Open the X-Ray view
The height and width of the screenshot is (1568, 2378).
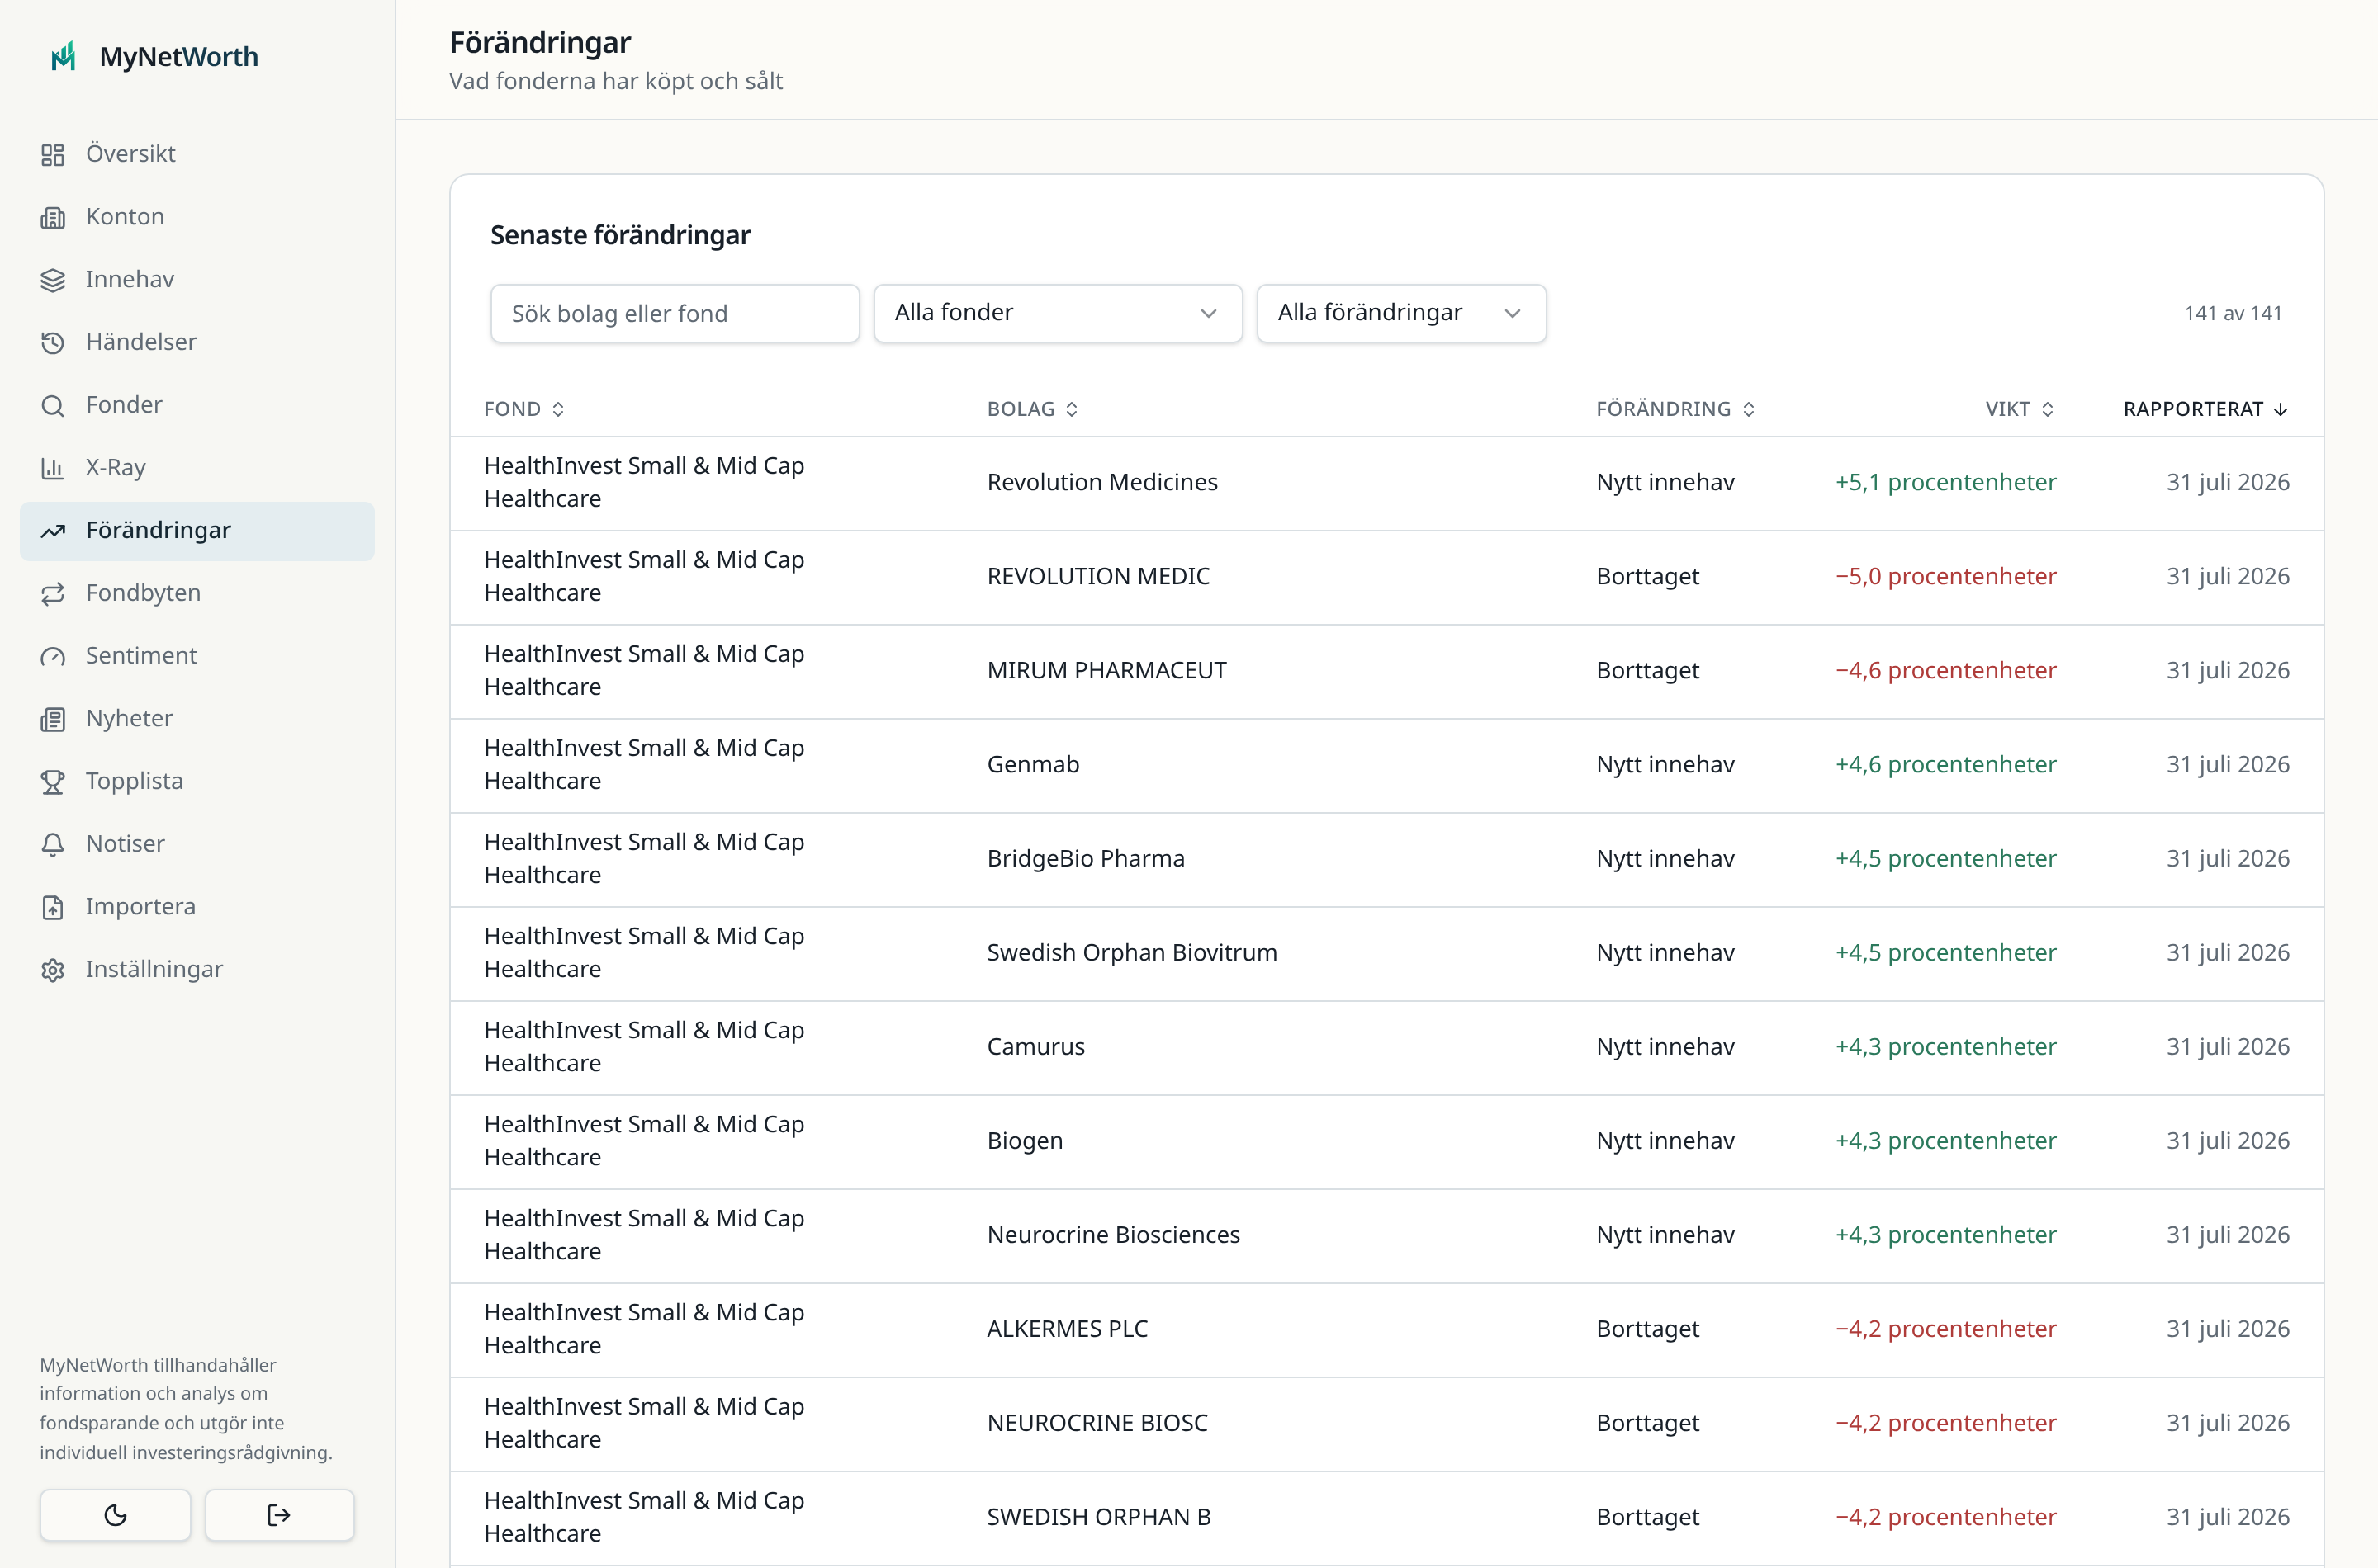point(197,468)
